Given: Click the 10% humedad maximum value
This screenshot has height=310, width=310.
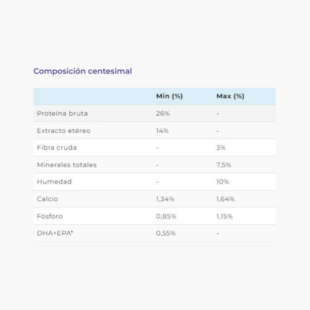Looking at the screenshot, I should (223, 182).
